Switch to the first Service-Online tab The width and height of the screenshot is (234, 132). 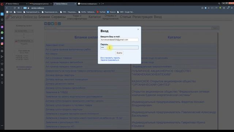point(16,4)
